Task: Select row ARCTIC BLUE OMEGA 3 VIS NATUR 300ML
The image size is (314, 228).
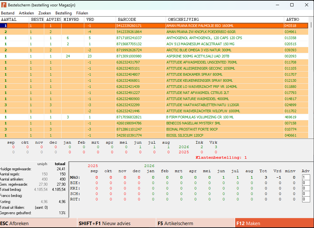Action: 154,50
